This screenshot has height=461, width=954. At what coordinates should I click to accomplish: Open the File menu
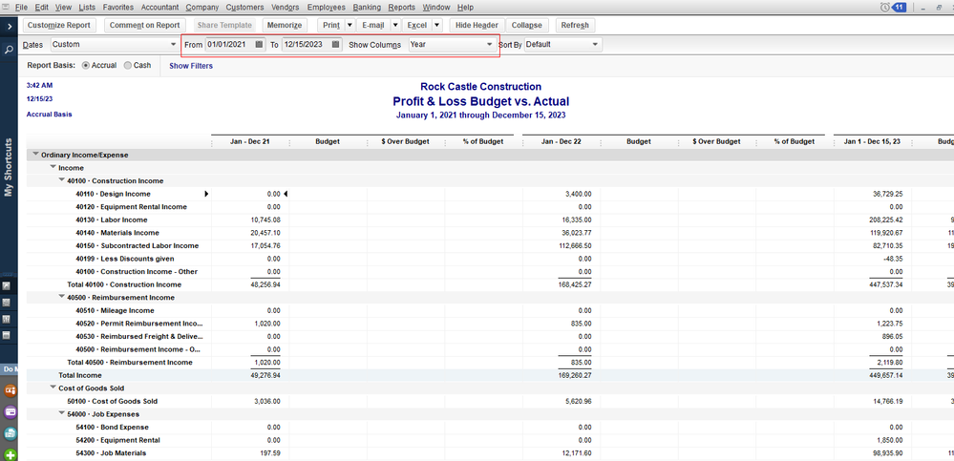pos(21,8)
